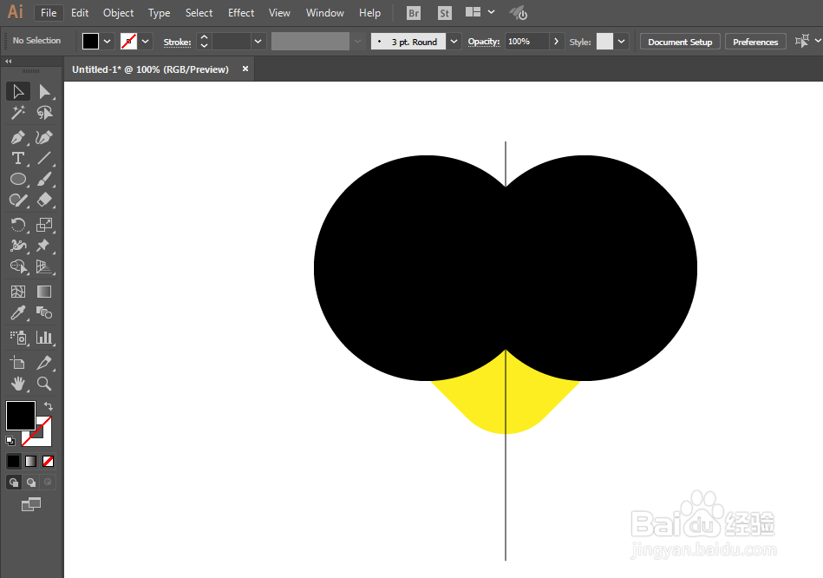Select the Direct Selection tool
This screenshot has width=823, height=578.
click(x=44, y=91)
